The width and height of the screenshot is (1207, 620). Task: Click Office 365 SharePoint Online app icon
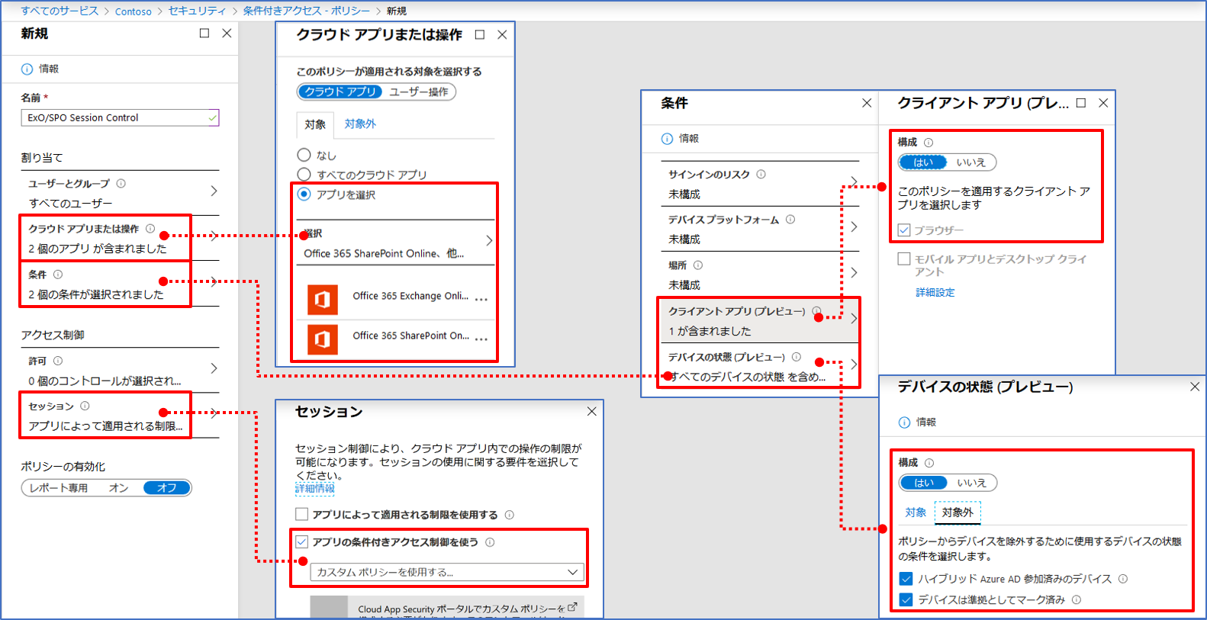(323, 339)
